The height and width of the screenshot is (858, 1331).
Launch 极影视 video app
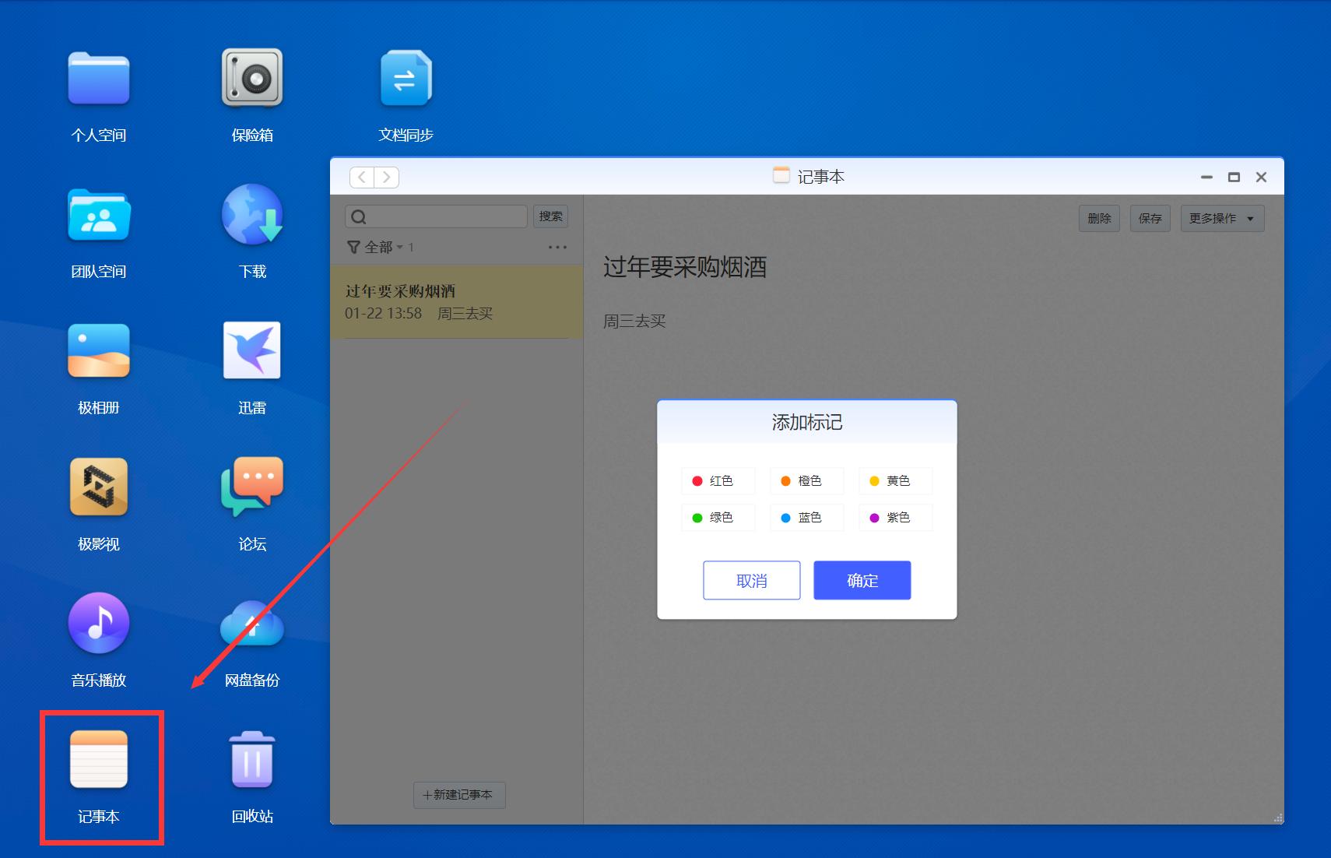tap(98, 487)
